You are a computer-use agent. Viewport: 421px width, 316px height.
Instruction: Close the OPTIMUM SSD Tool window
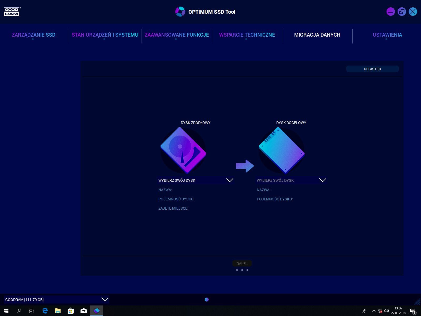413,12
